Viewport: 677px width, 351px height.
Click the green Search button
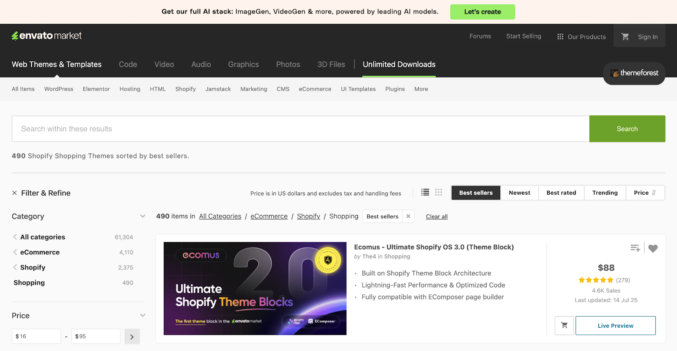click(x=627, y=129)
